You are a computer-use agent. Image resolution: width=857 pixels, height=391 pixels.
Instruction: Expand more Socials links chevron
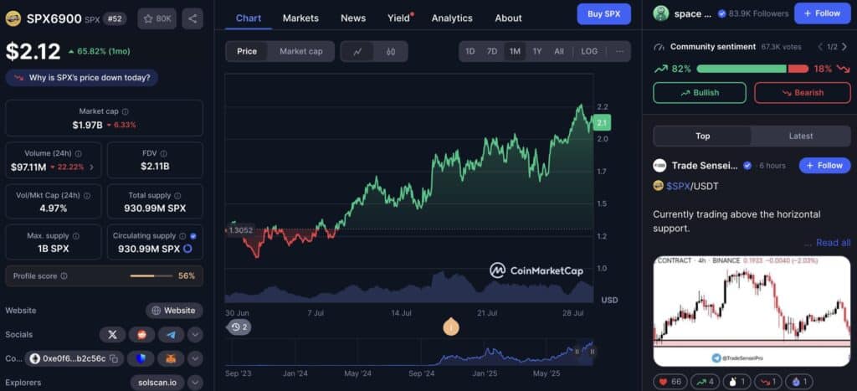click(x=195, y=335)
